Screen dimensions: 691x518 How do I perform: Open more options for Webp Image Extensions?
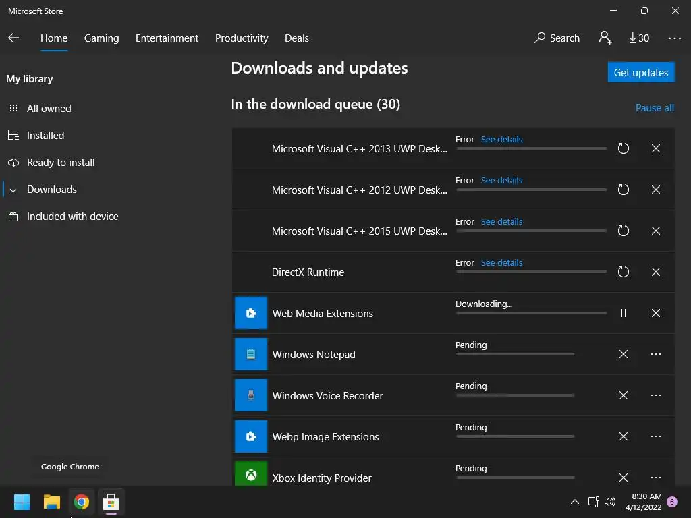[656, 436]
